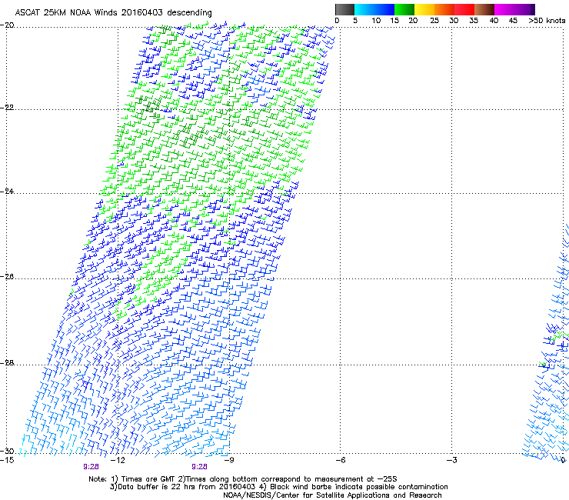Click the '-6' longitude axis label
Viewport: 569px width, 500px height.
click(340, 460)
